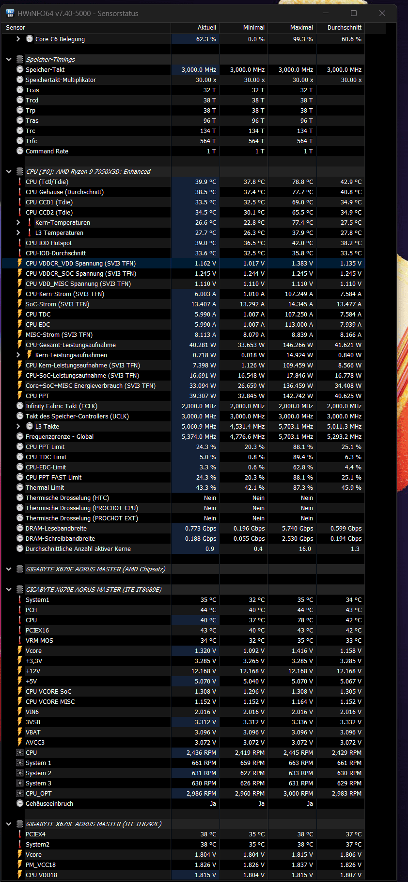408x882 pixels.
Task: Select the CPU-Gesamt-Leistungsaufnahme row
Action: click(x=183, y=345)
